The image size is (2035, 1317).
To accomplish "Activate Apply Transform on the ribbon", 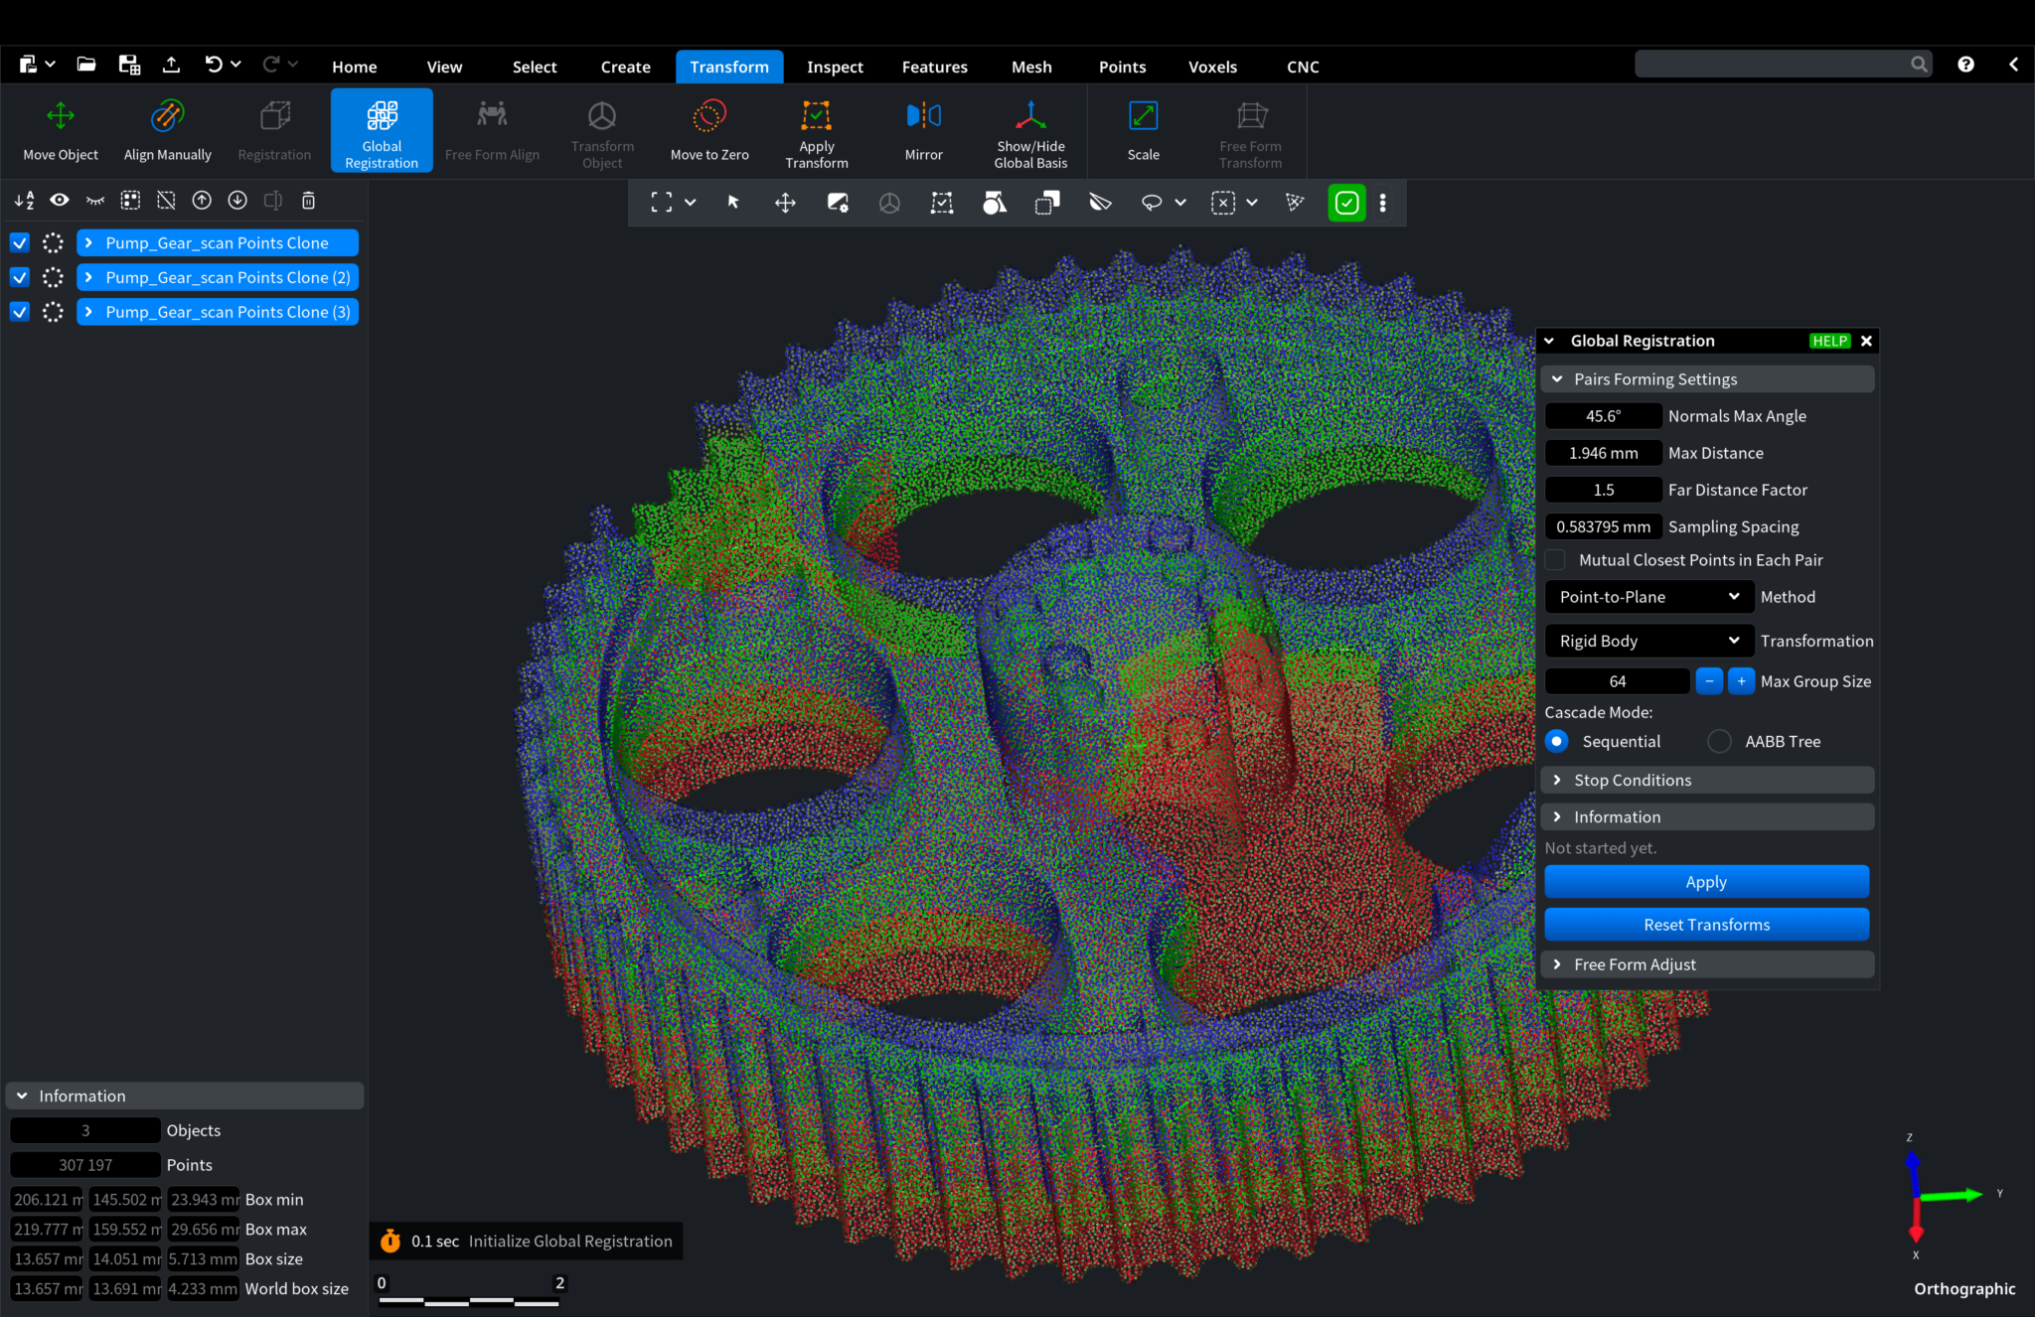I will point(816,130).
